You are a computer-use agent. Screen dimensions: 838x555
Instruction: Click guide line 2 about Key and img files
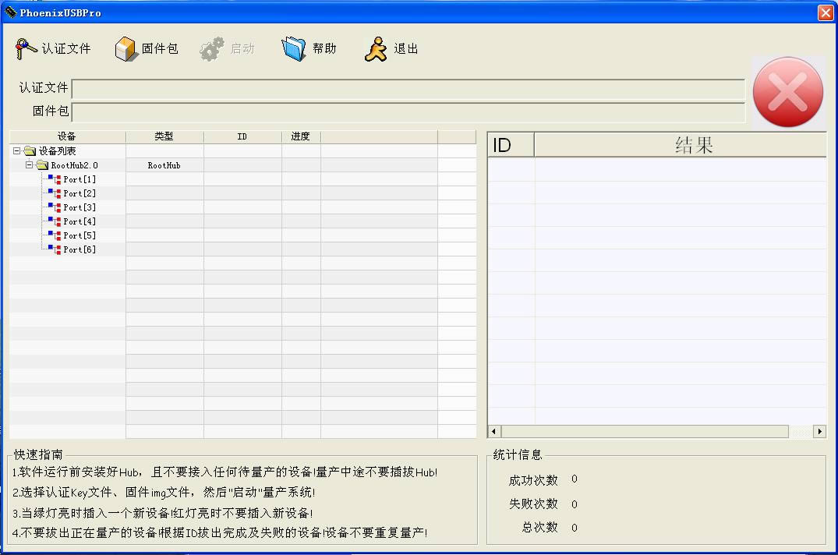point(164,492)
